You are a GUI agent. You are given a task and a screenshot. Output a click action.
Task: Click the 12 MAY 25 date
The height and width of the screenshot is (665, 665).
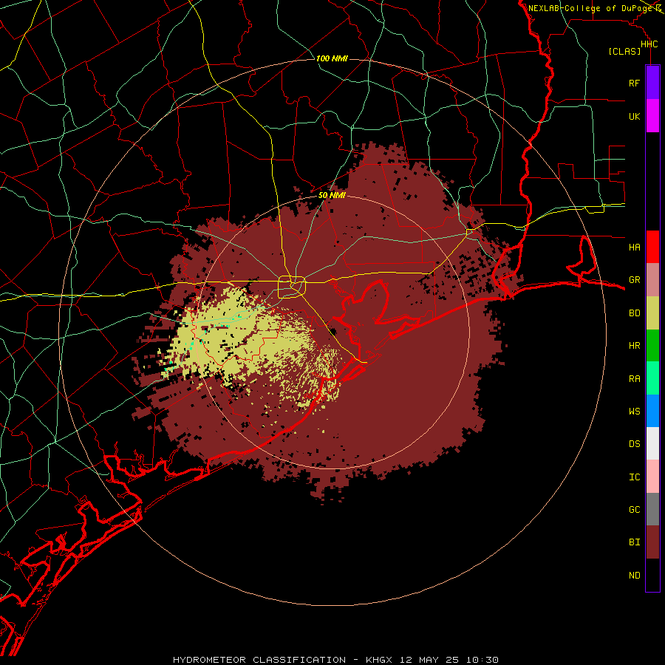pos(429,660)
